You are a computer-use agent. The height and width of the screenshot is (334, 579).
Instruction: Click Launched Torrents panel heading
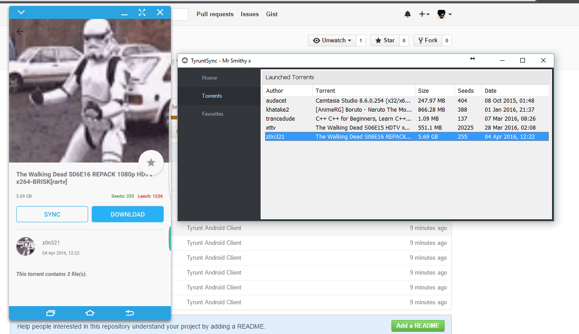click(290, 77)
